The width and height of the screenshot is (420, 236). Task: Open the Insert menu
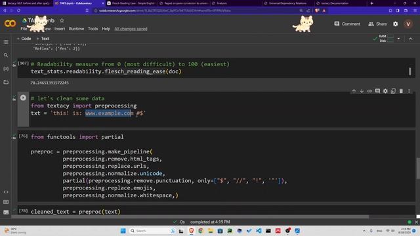pos(60,29)
